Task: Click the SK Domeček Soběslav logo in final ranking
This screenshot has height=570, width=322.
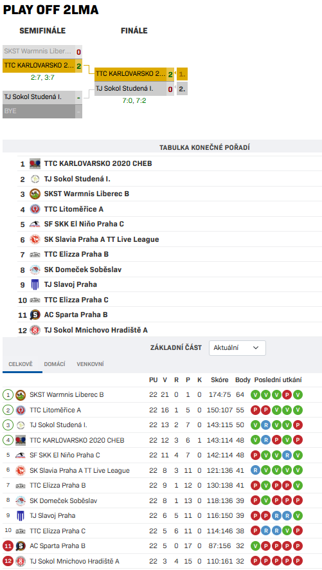Action: coord(35,270)
